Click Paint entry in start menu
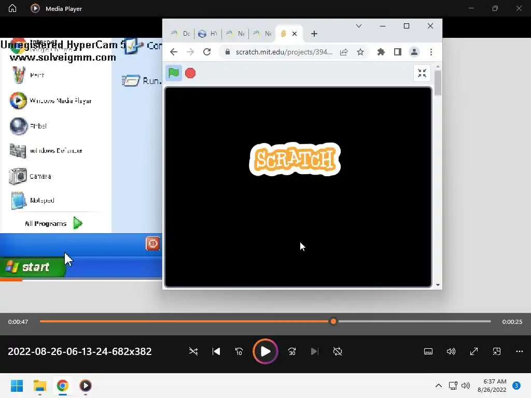 tap(29, 75)
